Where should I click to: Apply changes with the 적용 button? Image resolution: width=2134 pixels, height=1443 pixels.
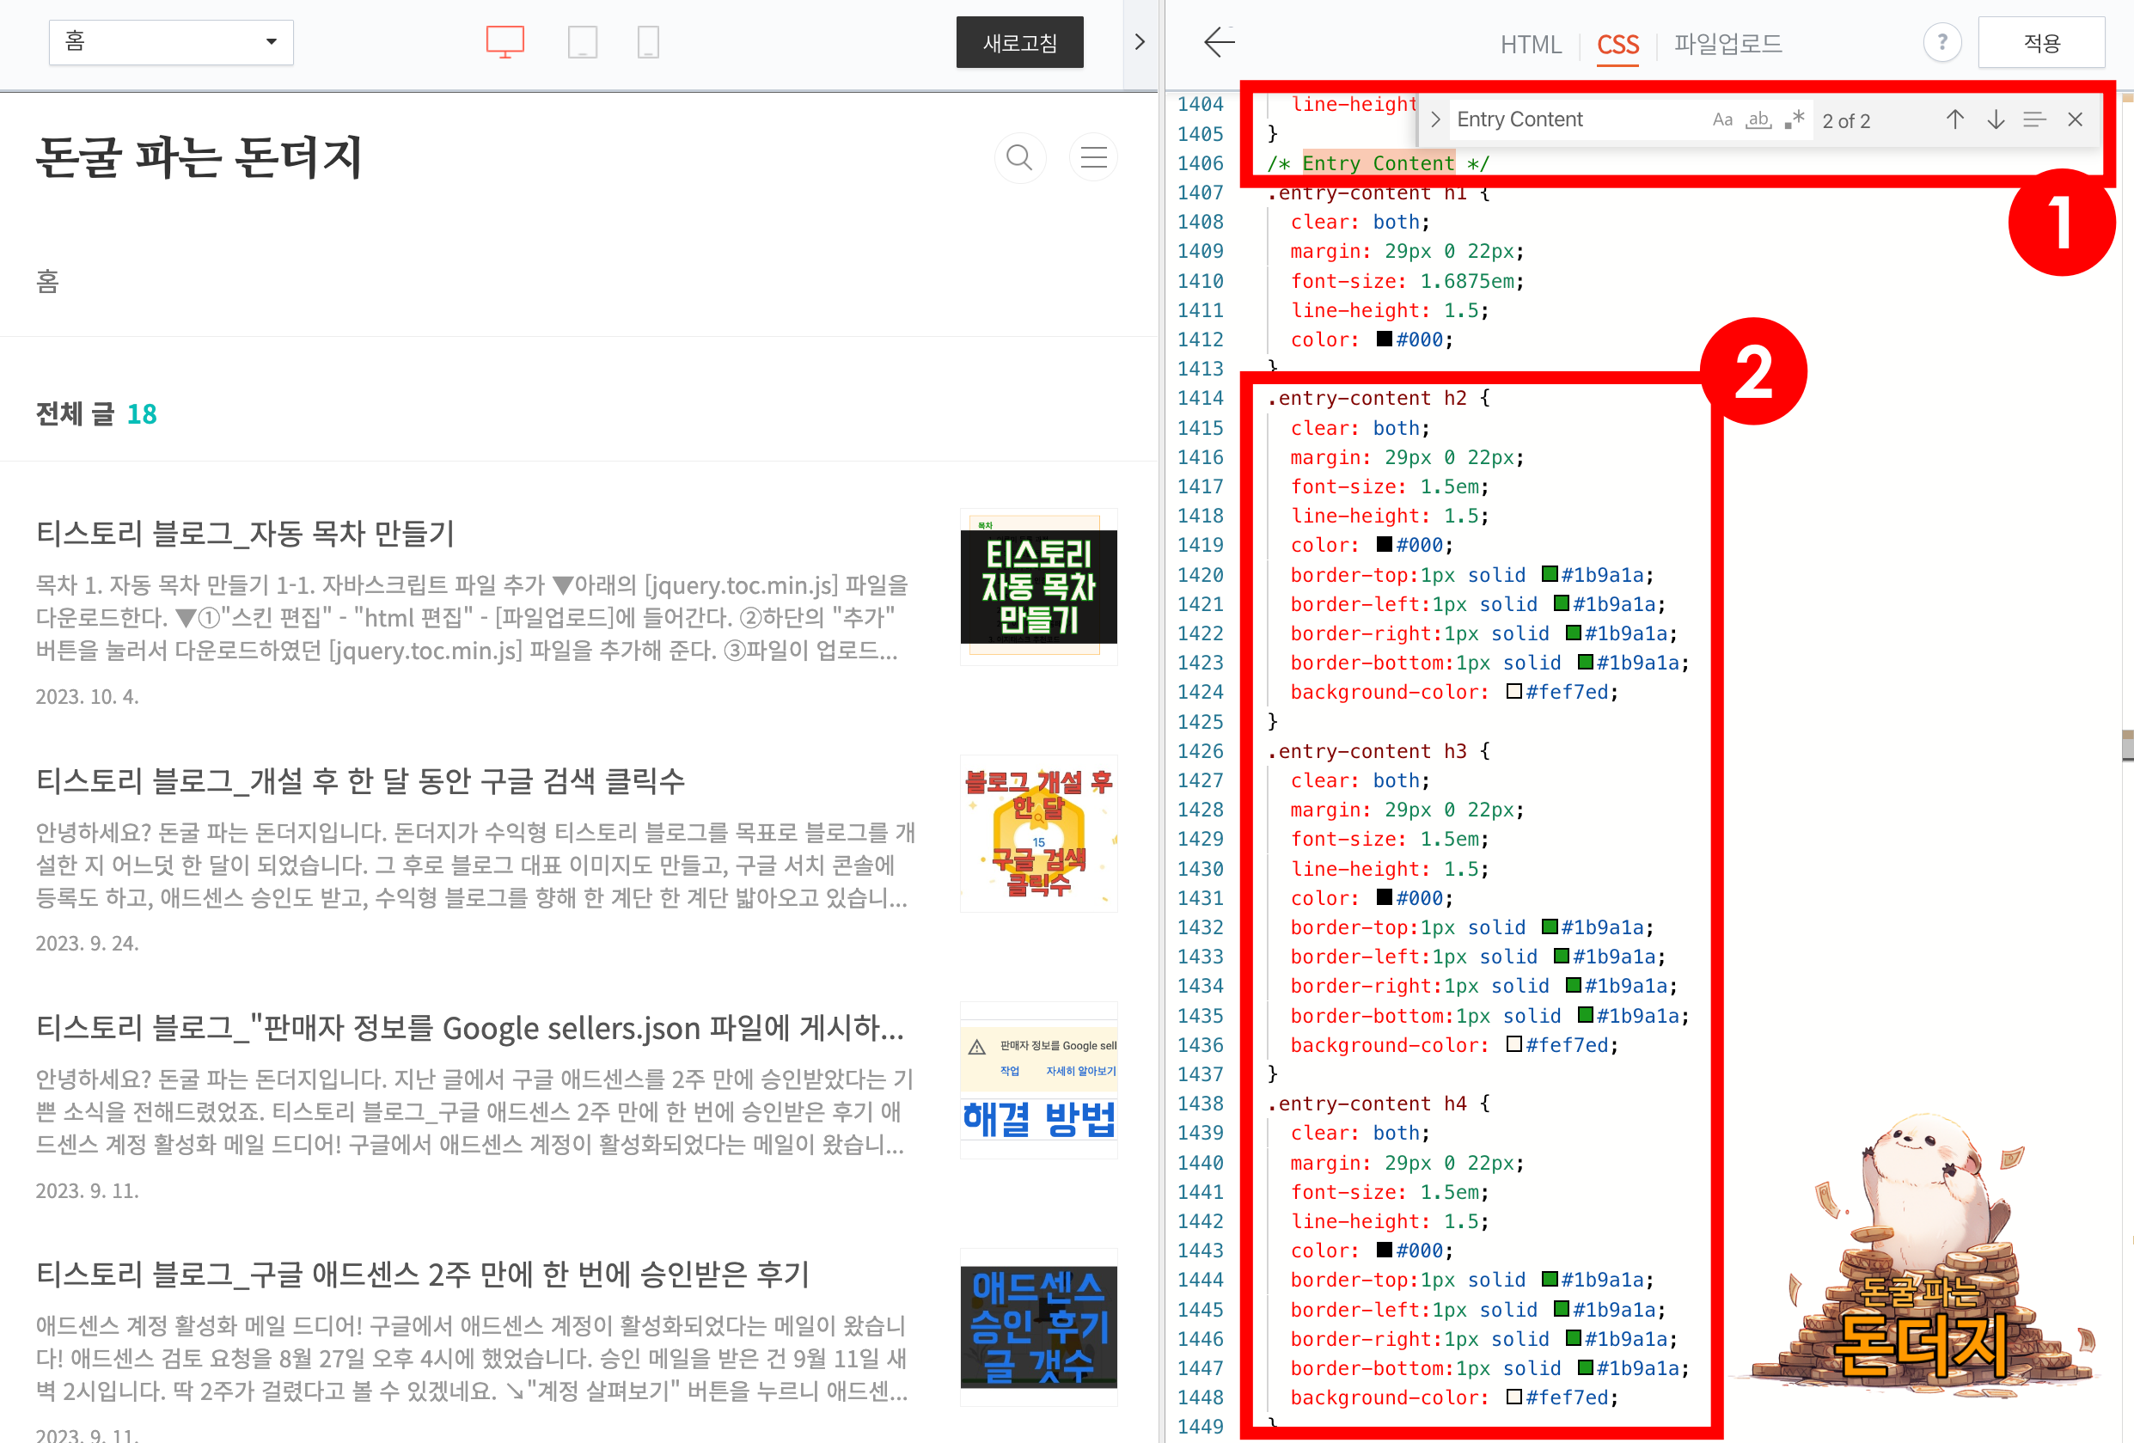2041,41
